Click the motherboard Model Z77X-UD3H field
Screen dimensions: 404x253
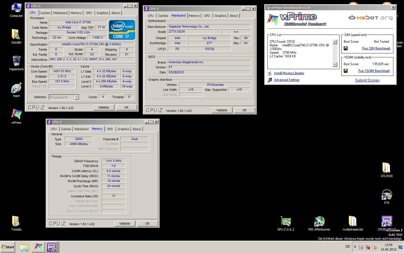(194, 31)
